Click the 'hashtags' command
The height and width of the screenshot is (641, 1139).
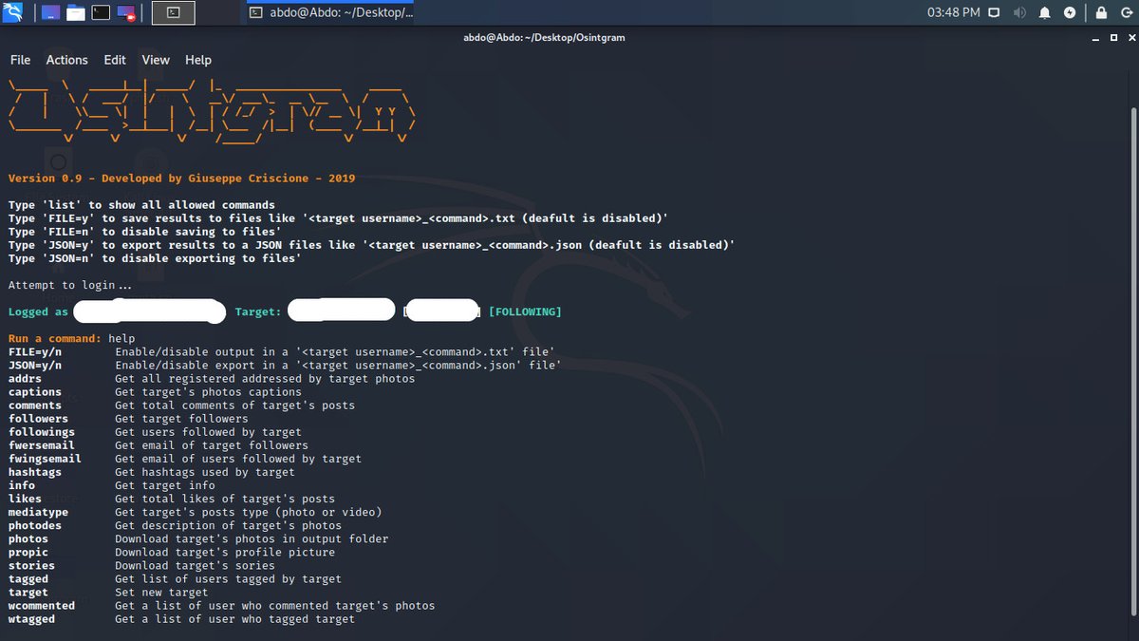[35, 471]
